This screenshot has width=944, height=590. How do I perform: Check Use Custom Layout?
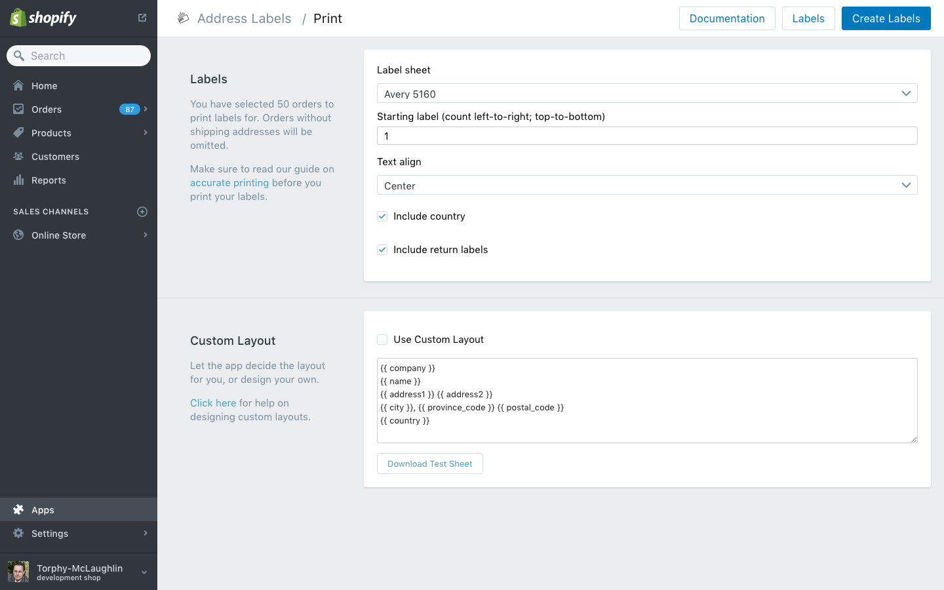point(382,339)
